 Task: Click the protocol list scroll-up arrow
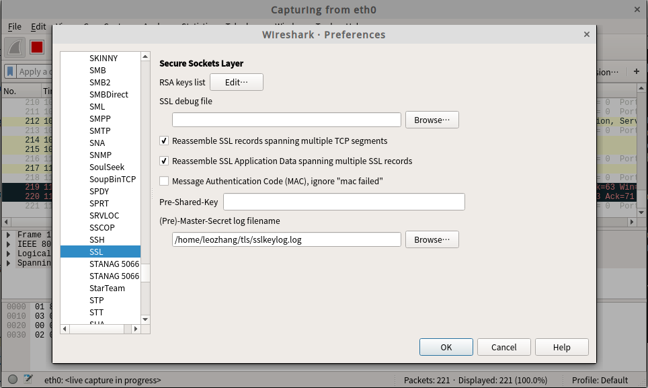click(145, 58)
